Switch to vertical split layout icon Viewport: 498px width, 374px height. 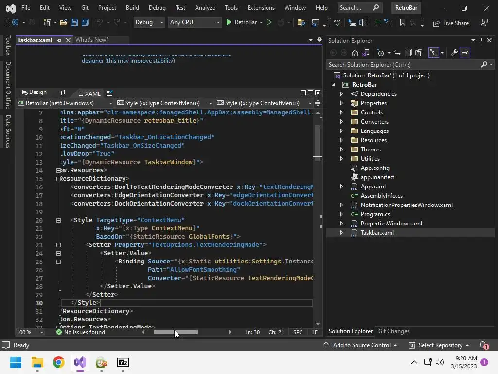tap(303, 93)
